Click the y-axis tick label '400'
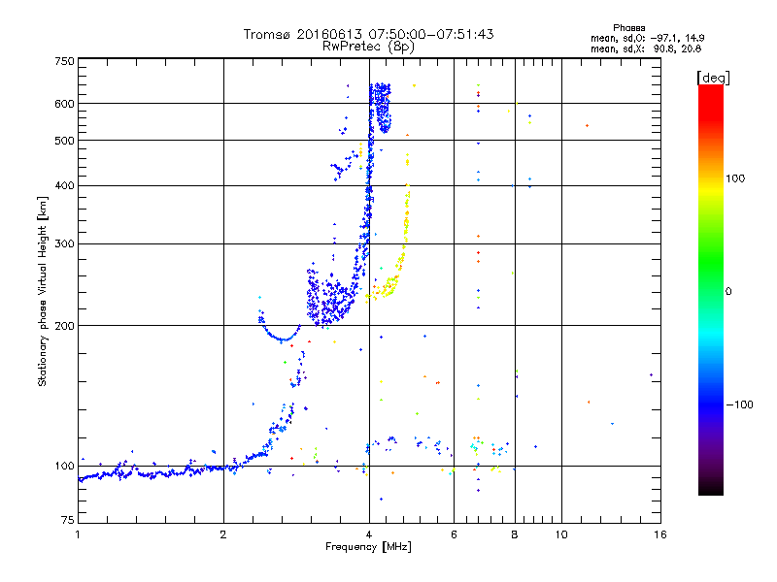The width and height of the screenshot is (777, 582). pos(64,185)
